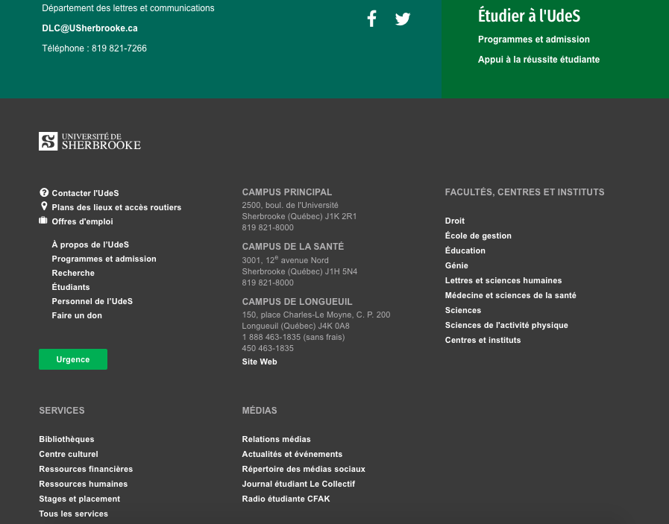Click Département des lettres et communications text
This screenshot has width=669, height=524.
point(128,8)
